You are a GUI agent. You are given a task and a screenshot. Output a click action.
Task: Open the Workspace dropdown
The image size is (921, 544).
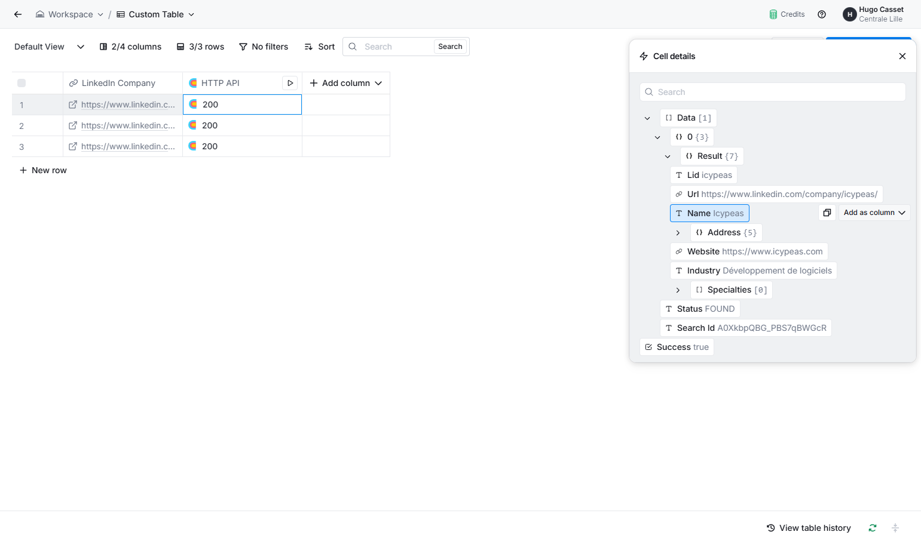coord(69,14)
